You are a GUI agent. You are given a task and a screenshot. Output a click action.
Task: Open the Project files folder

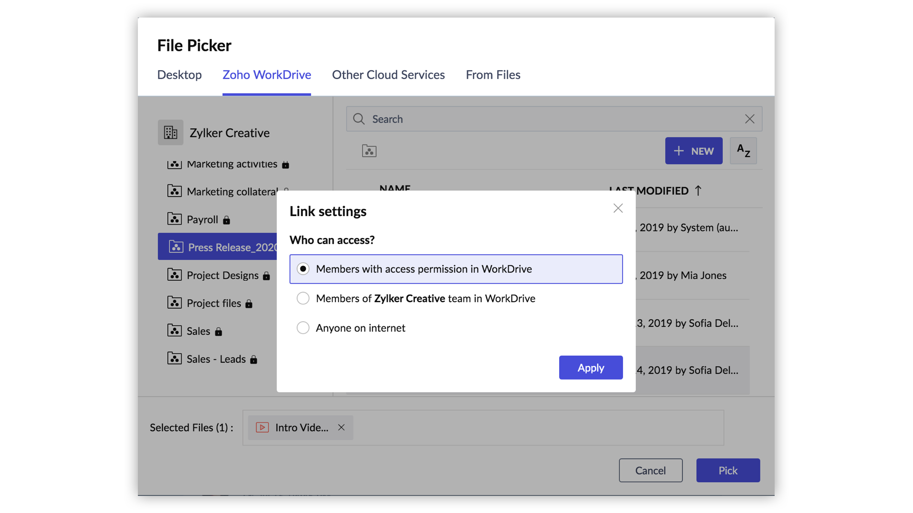(214, 303)
